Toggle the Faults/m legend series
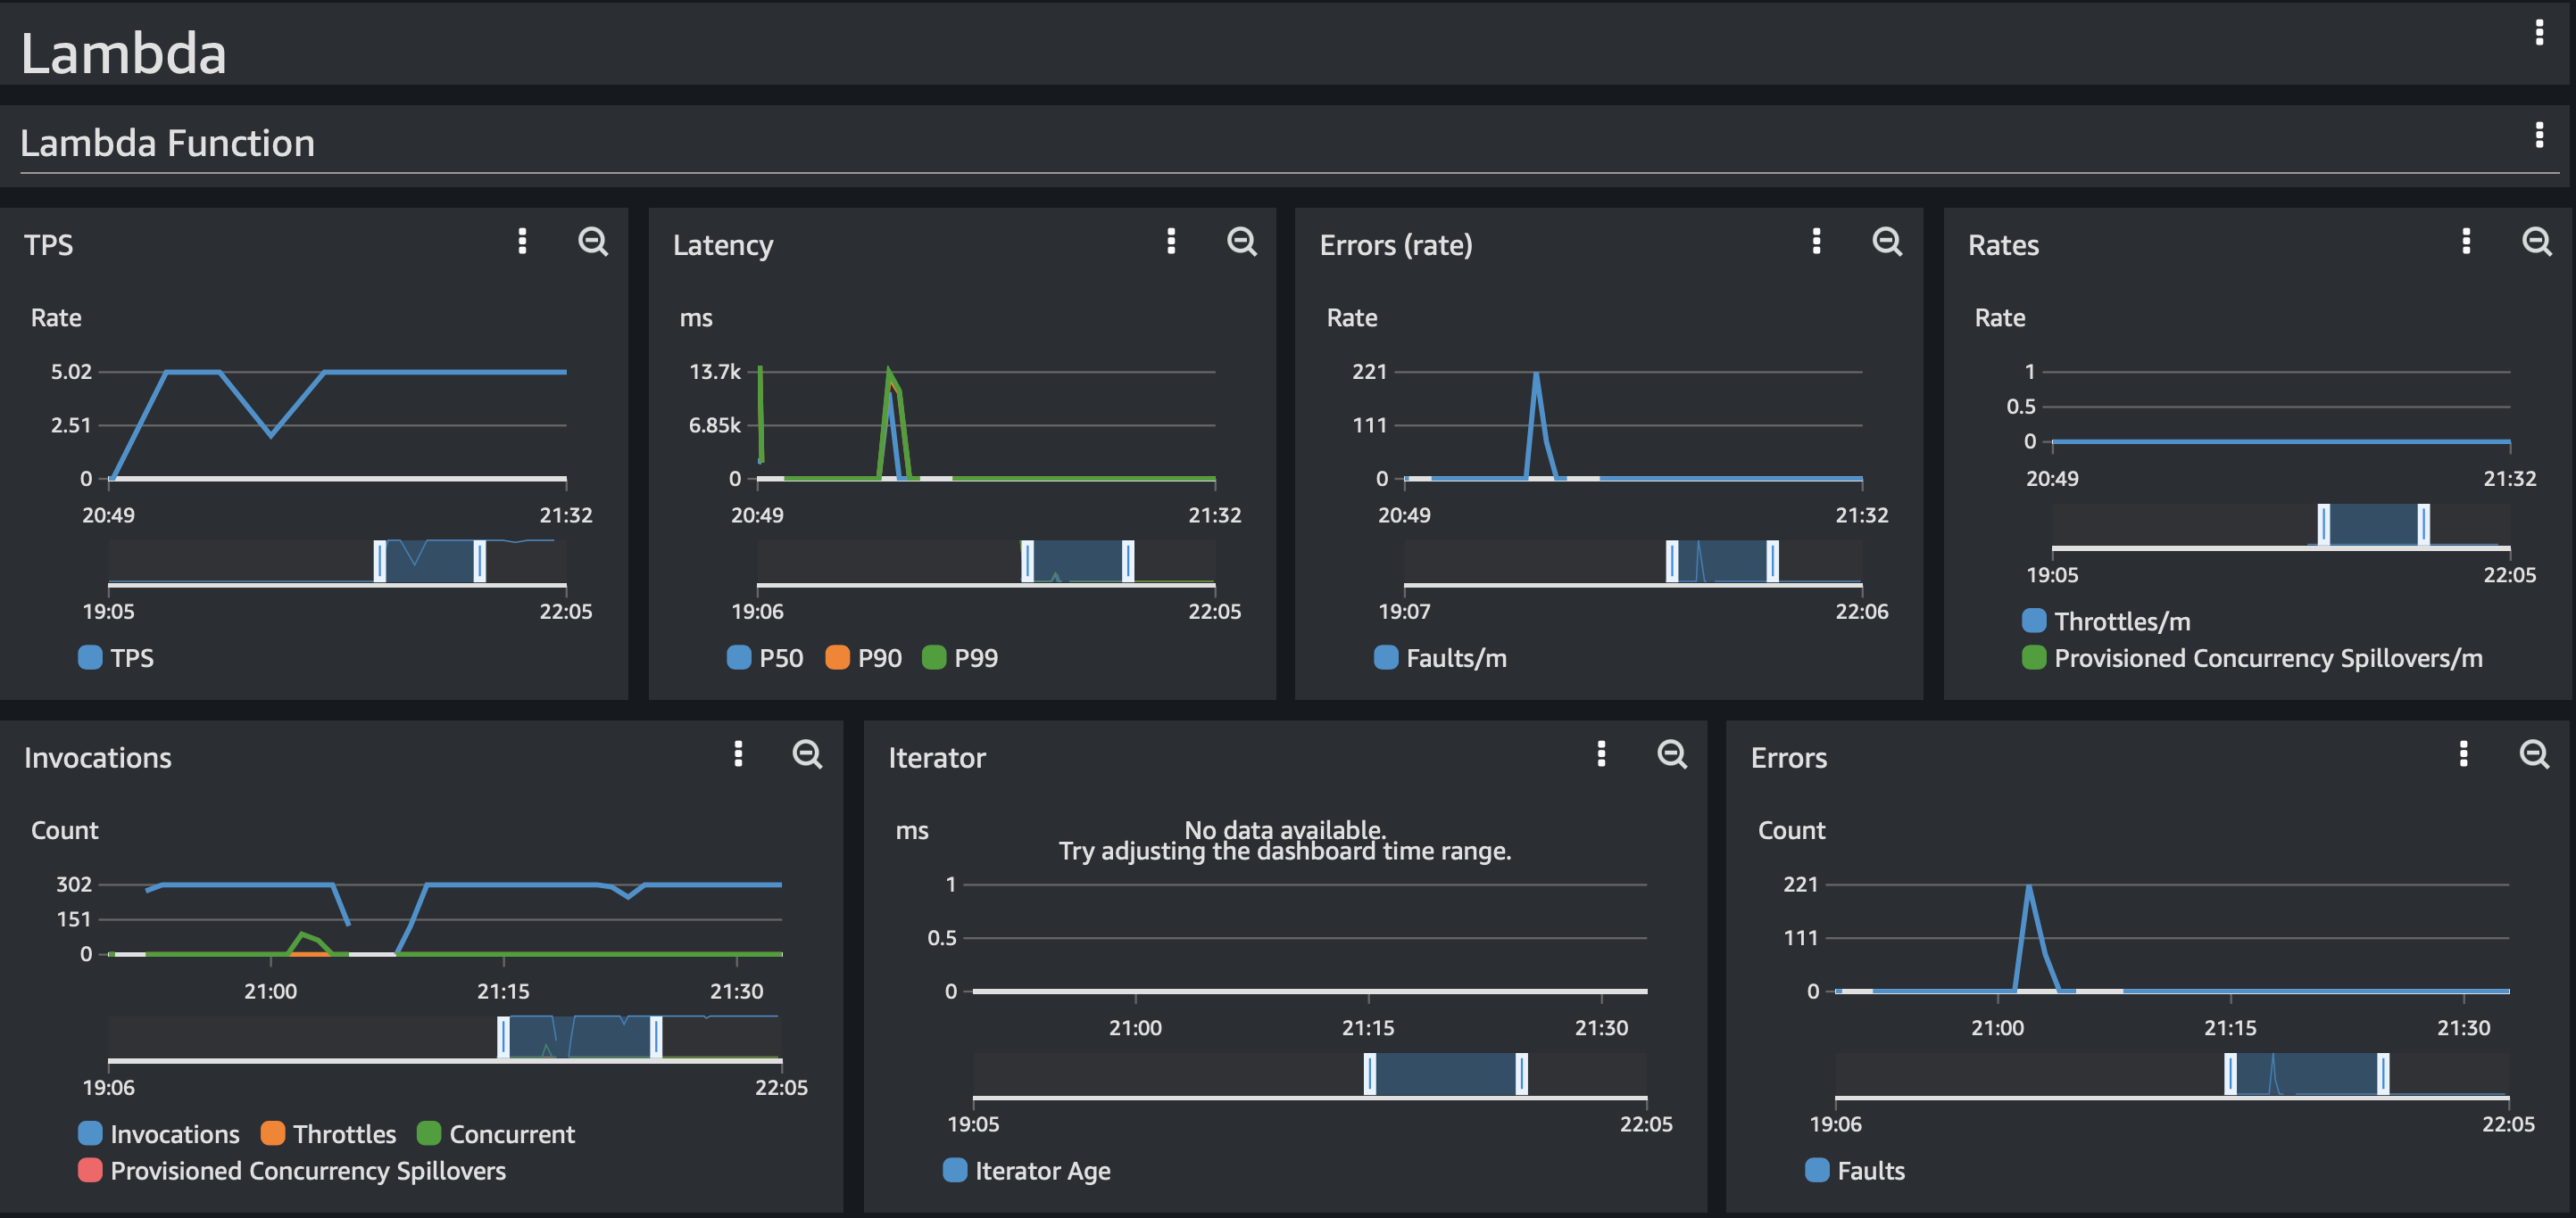Screen dimensions: 2576x1218 click(x=1441, y=657)
